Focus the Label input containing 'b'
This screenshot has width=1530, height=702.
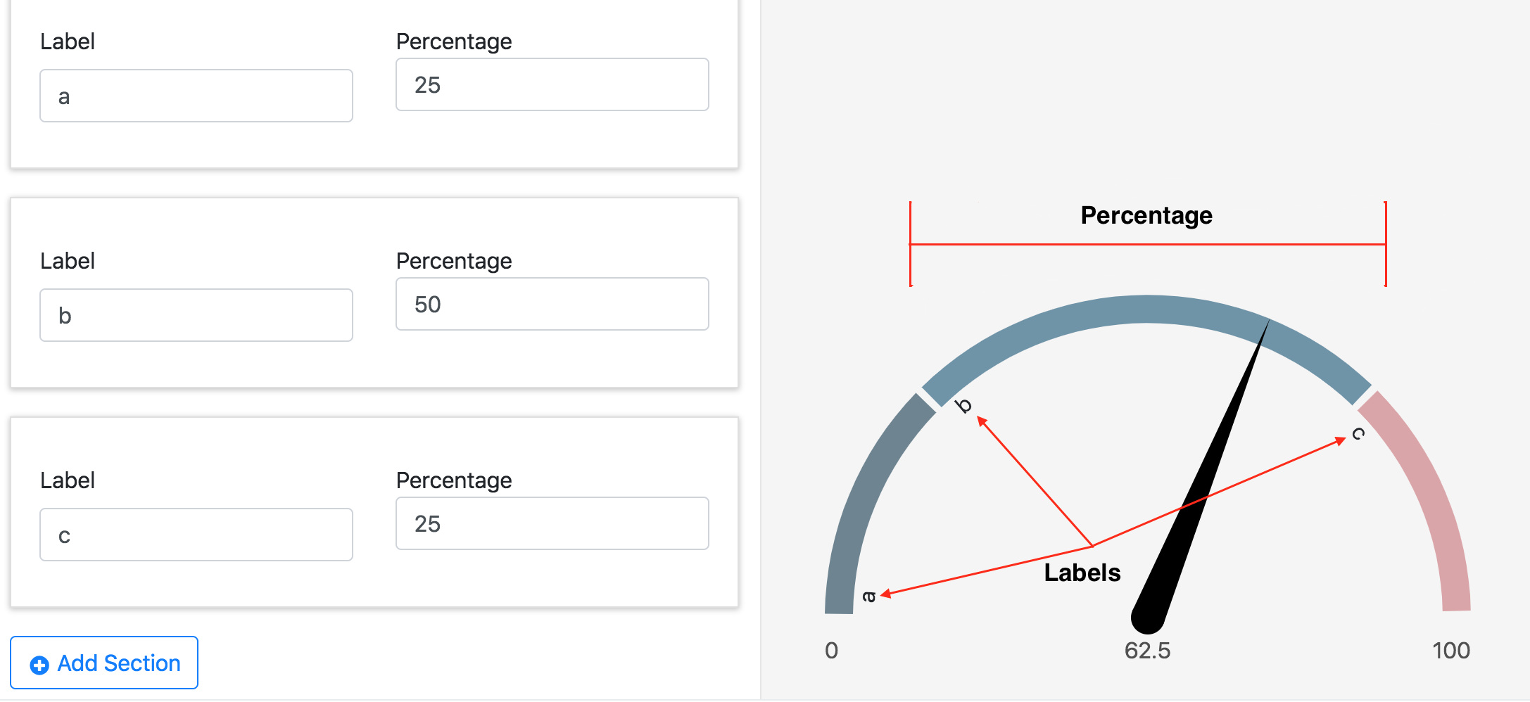coord(196,316)
